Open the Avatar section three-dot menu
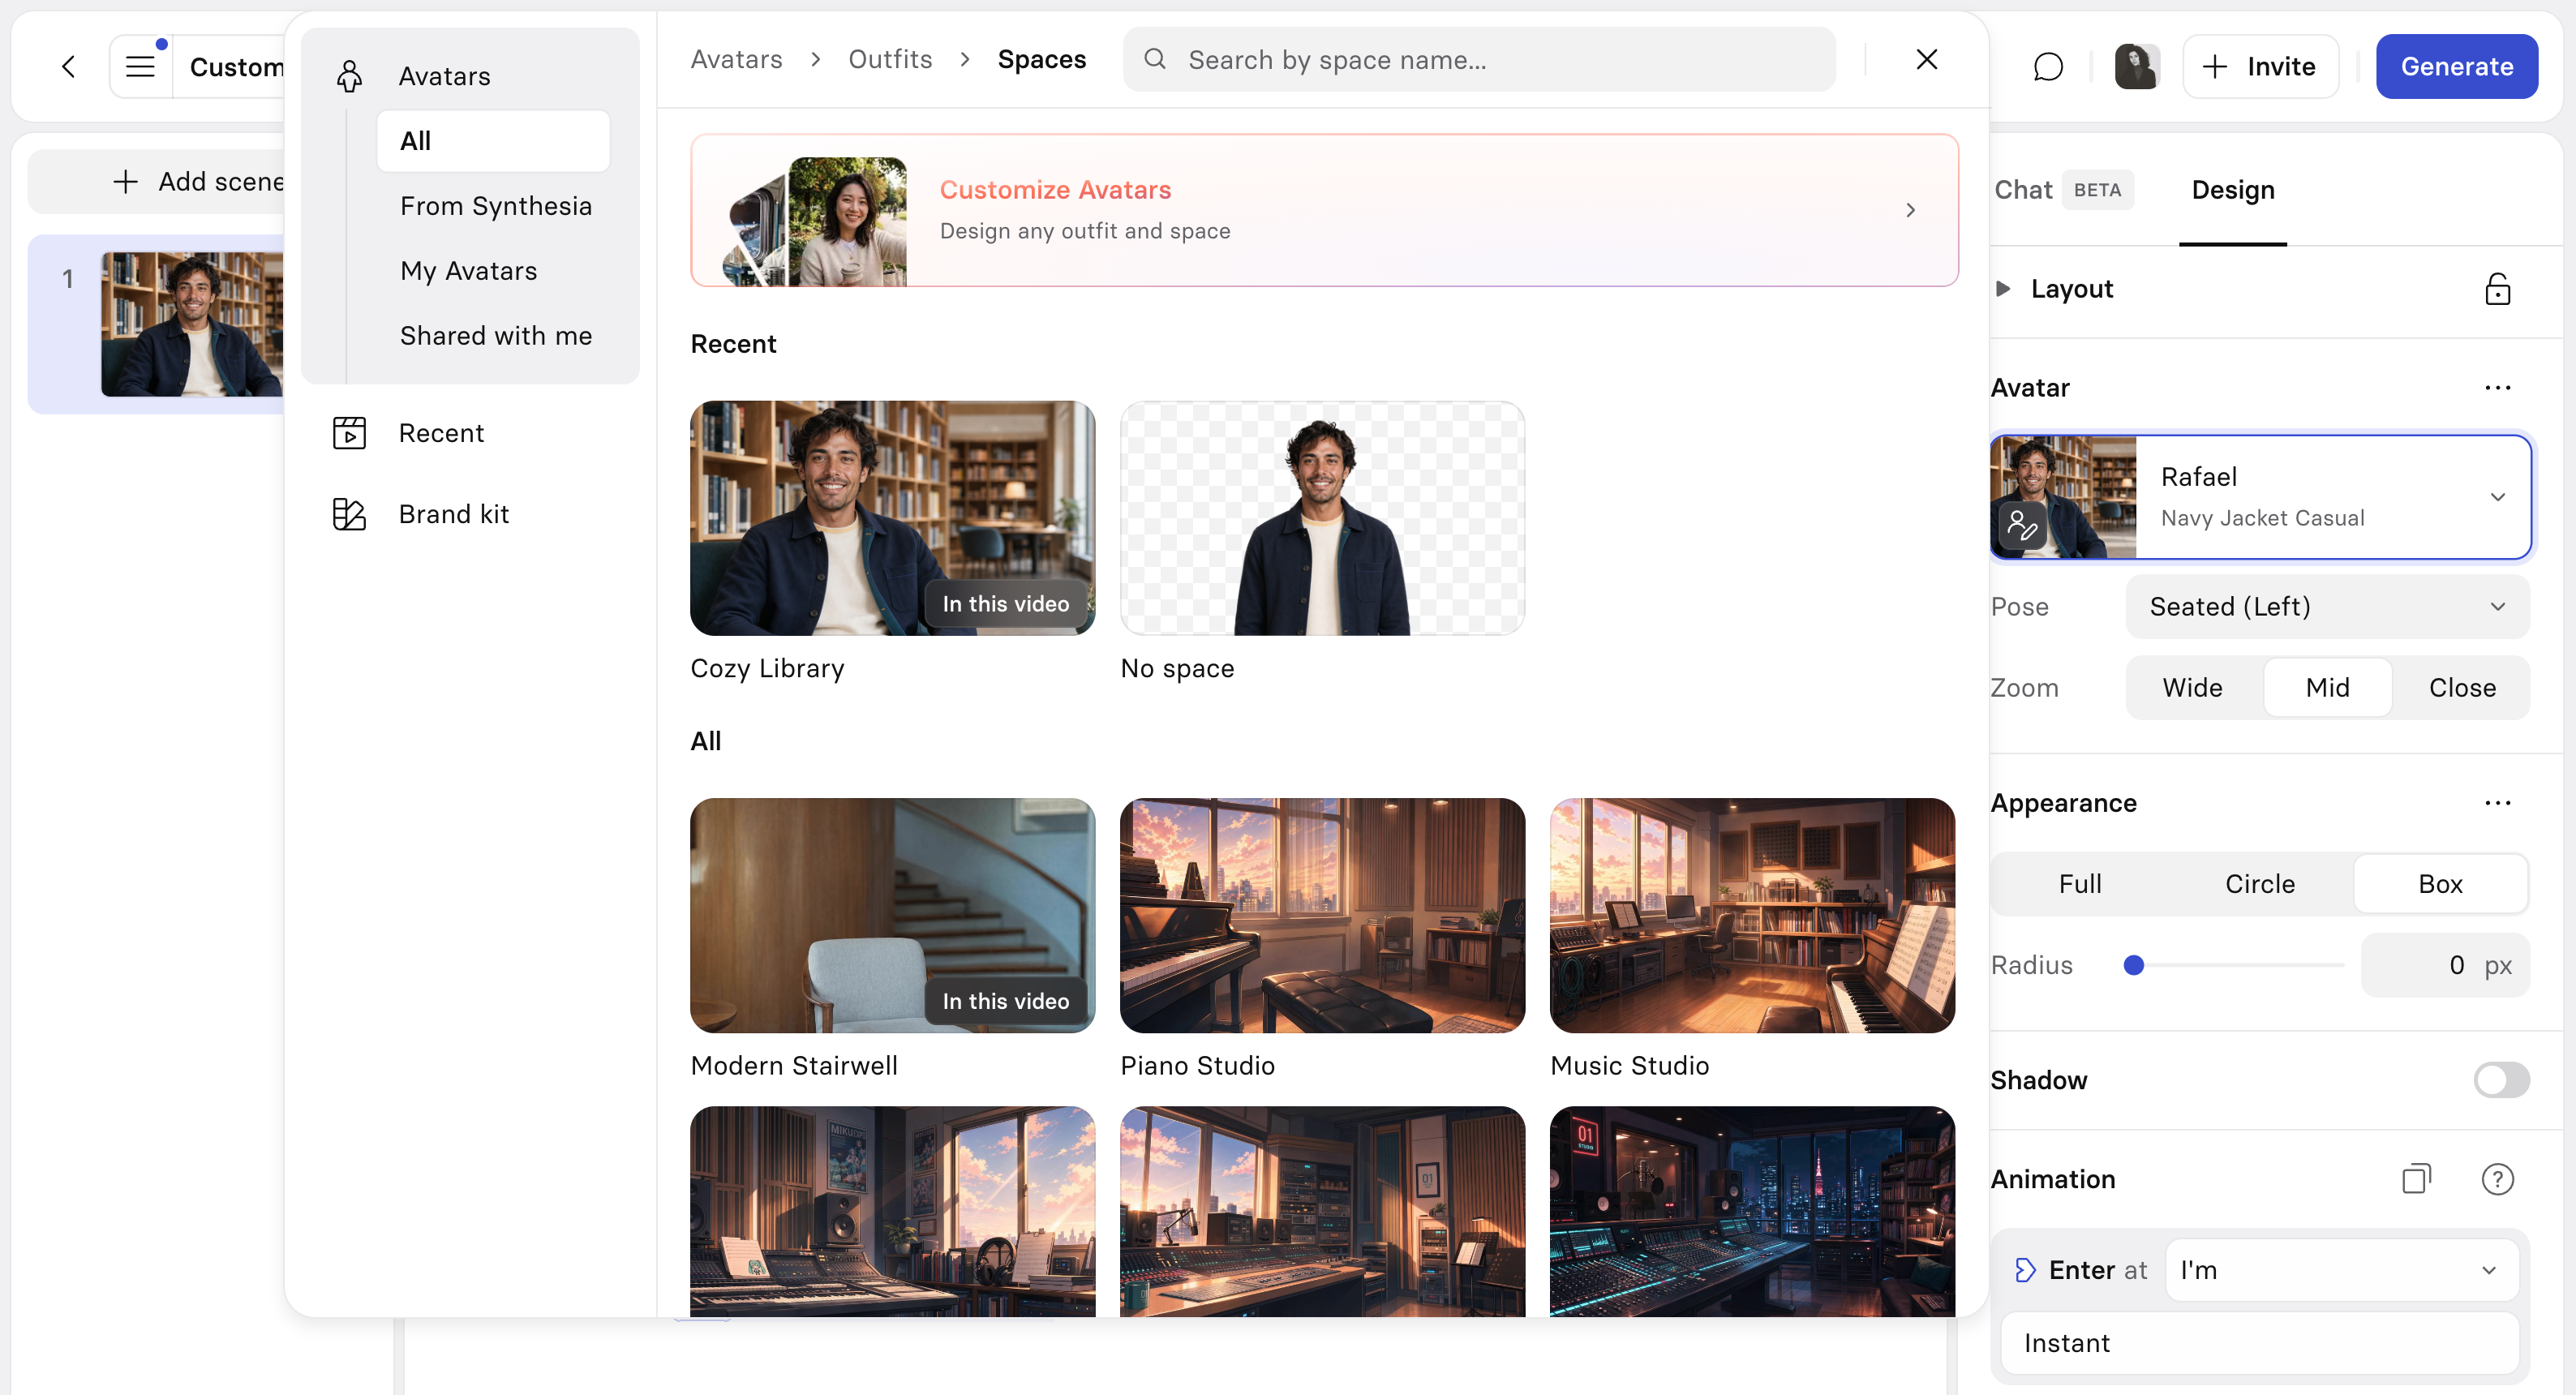Viewport: 2576px width, 1395px height. point(2497,388)
